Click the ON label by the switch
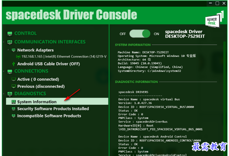229x156 pixels. pyautogui.click(x=157, y=34)
